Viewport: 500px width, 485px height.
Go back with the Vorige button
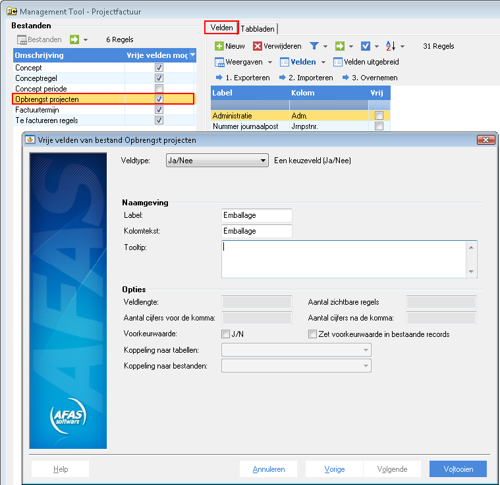click(334, 469)
